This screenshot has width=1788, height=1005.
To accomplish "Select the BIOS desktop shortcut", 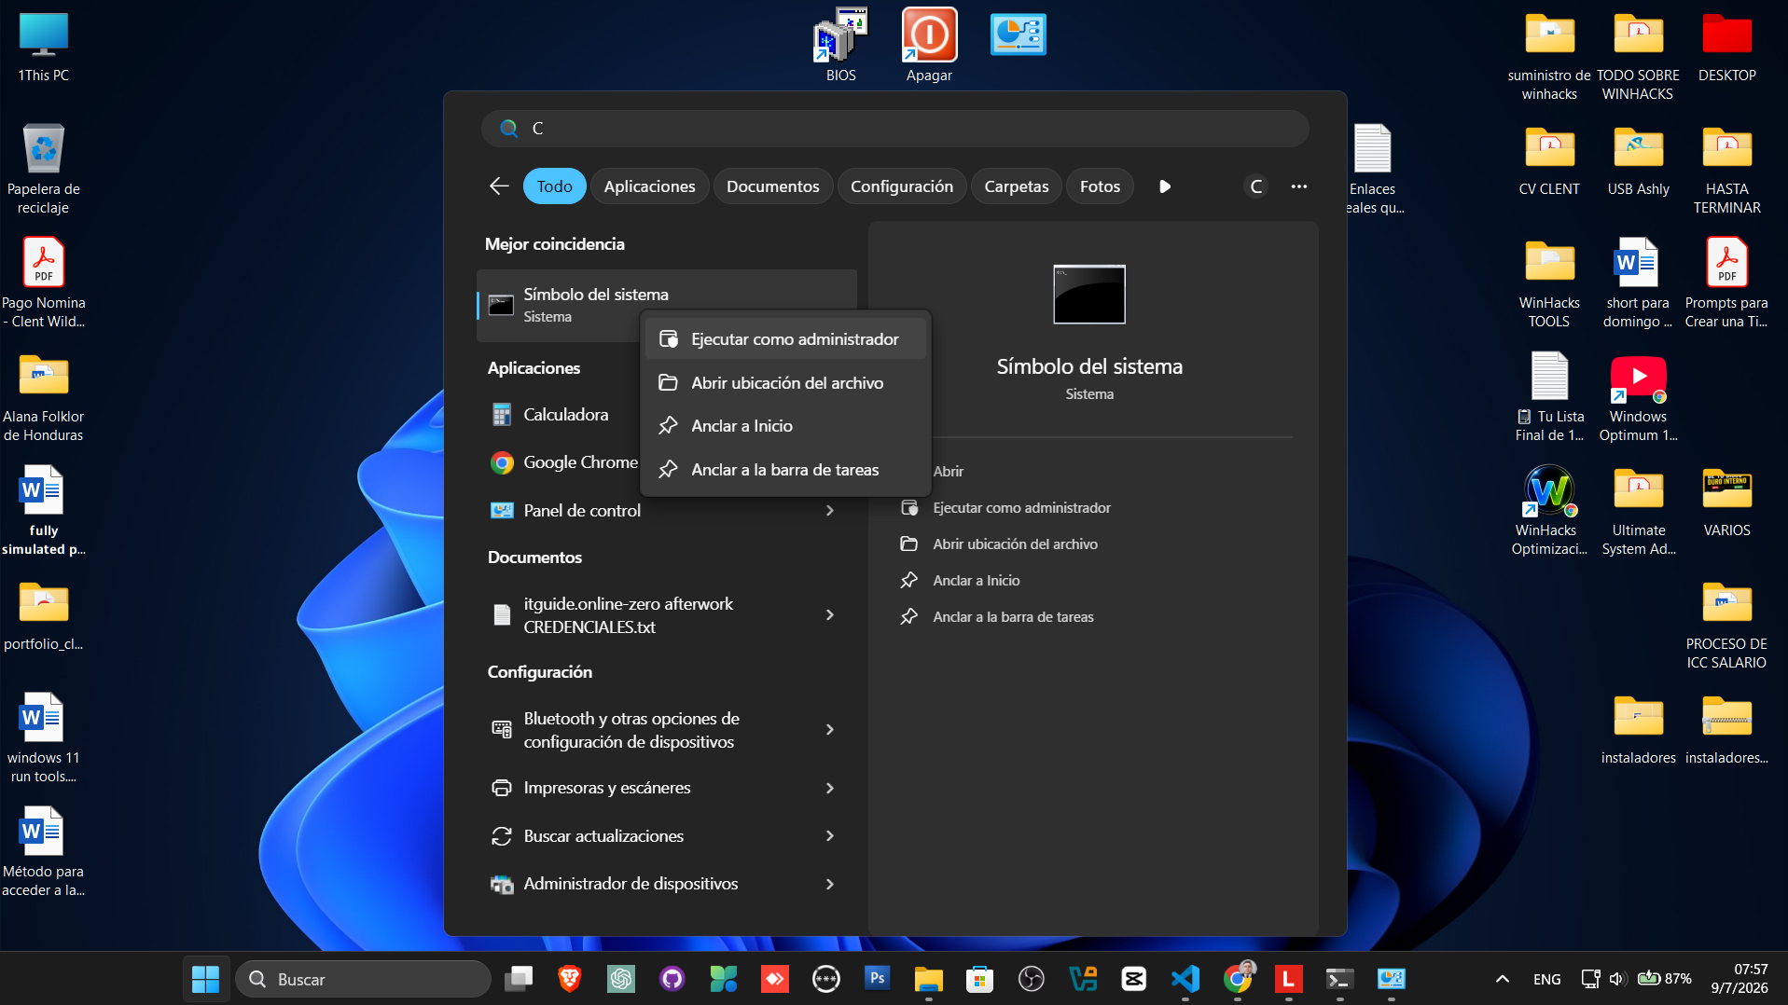I will pyautogui.click(x=840, y=45).
